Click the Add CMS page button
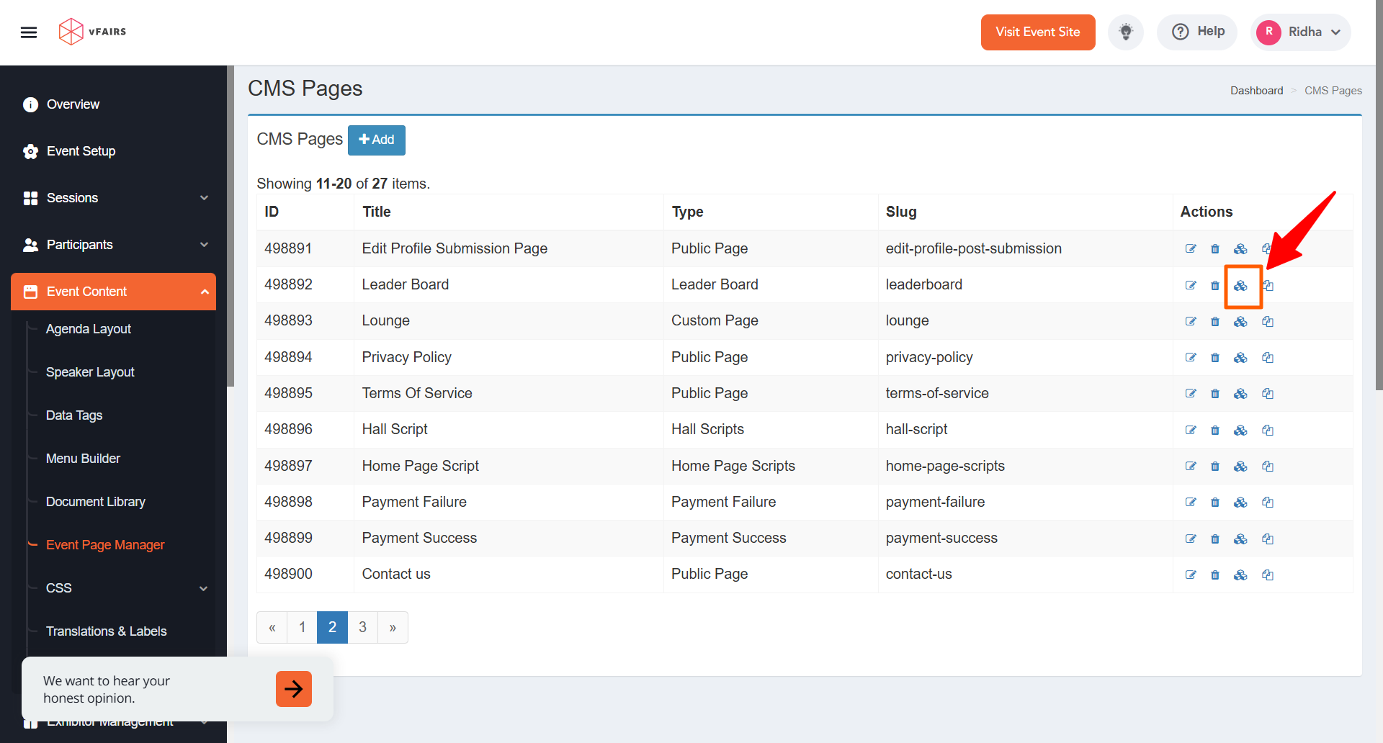The image size is (1383, 743). 376,140
